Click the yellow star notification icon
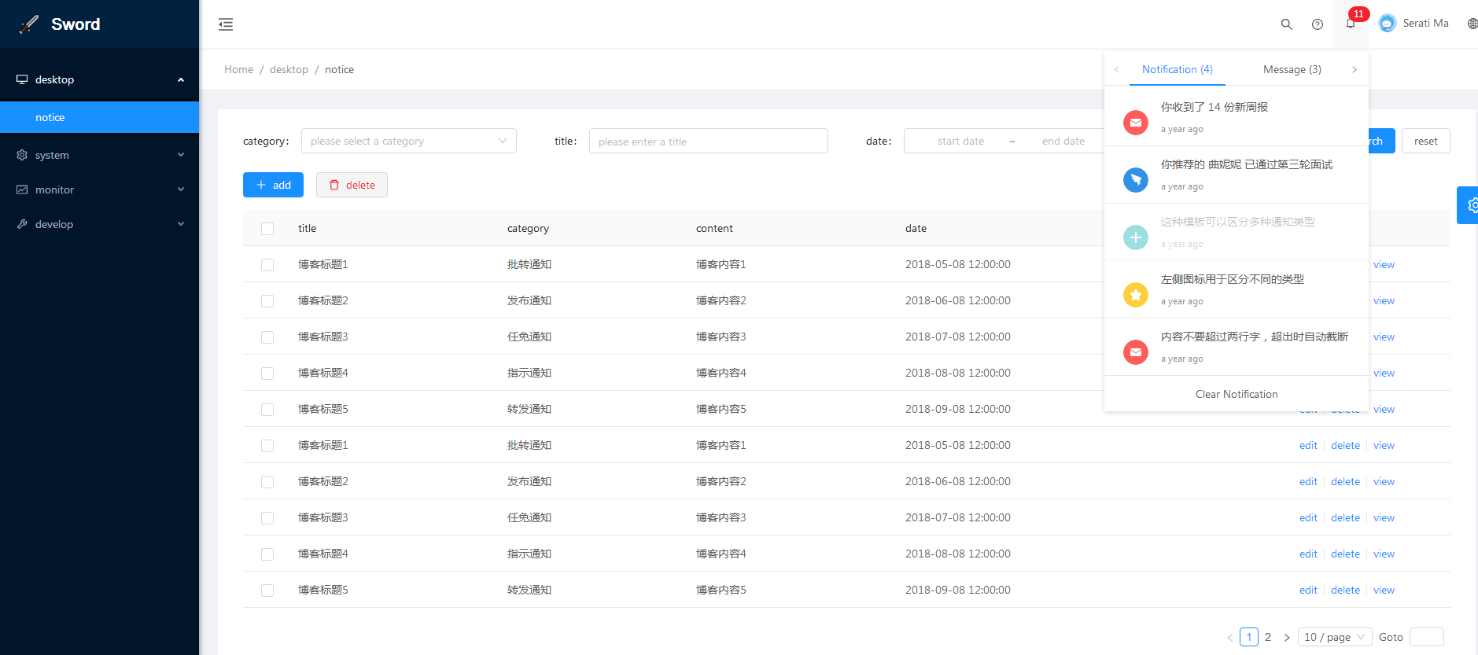 click(x=1136, y=295)
